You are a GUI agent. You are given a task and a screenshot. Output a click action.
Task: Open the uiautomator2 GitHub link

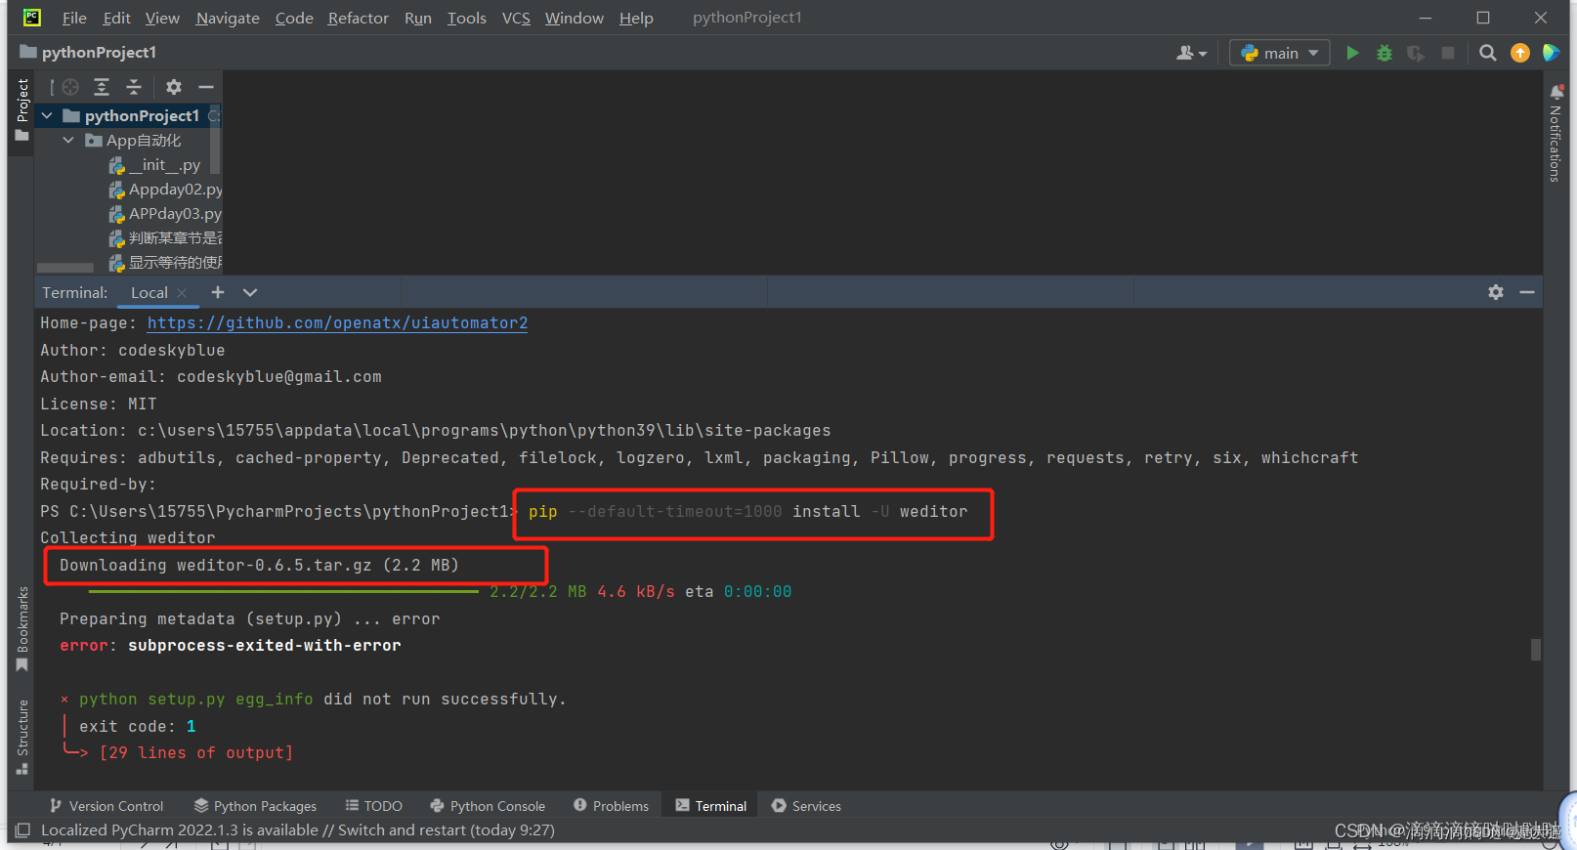[337, 323]
